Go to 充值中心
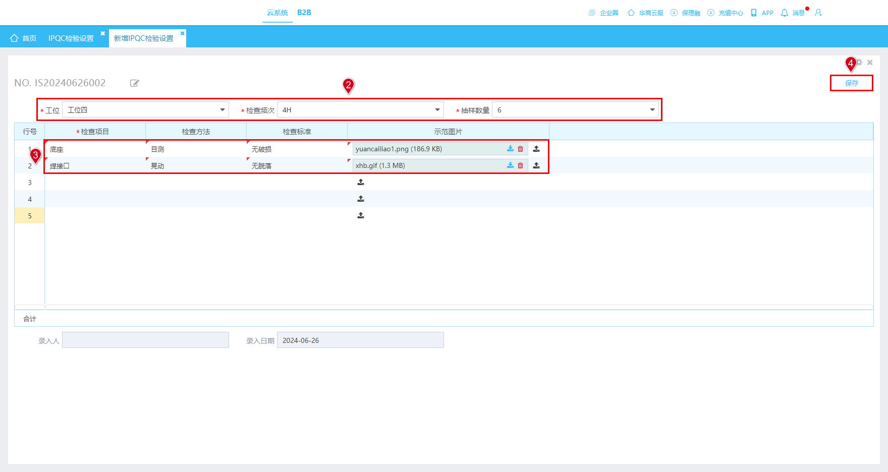This screenshot has width=888, height=472. click(725, 13)
